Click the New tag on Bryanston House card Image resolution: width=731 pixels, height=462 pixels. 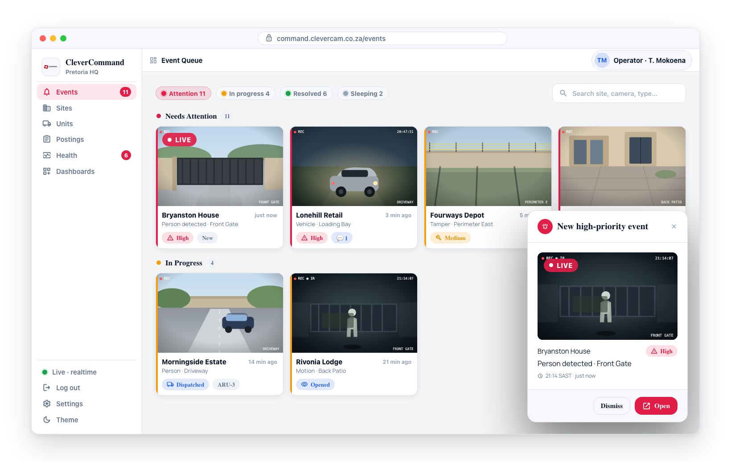pos(207,238)
